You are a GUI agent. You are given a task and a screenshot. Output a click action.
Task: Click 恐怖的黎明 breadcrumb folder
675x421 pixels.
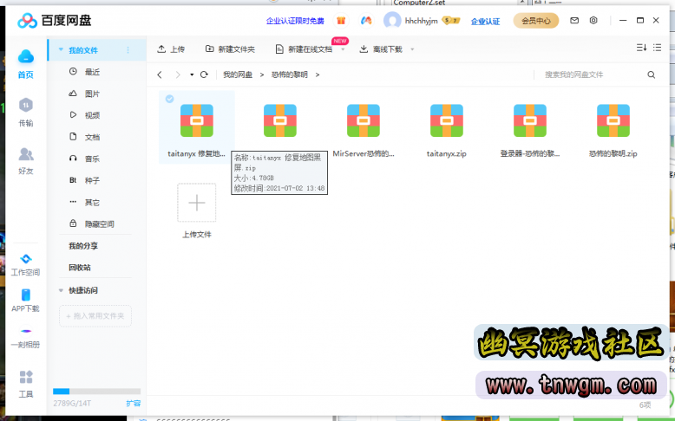click(x=289, y=74)
